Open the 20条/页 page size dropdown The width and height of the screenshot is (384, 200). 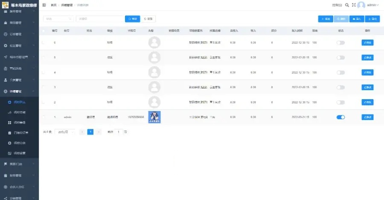click(x=65, y=132)
